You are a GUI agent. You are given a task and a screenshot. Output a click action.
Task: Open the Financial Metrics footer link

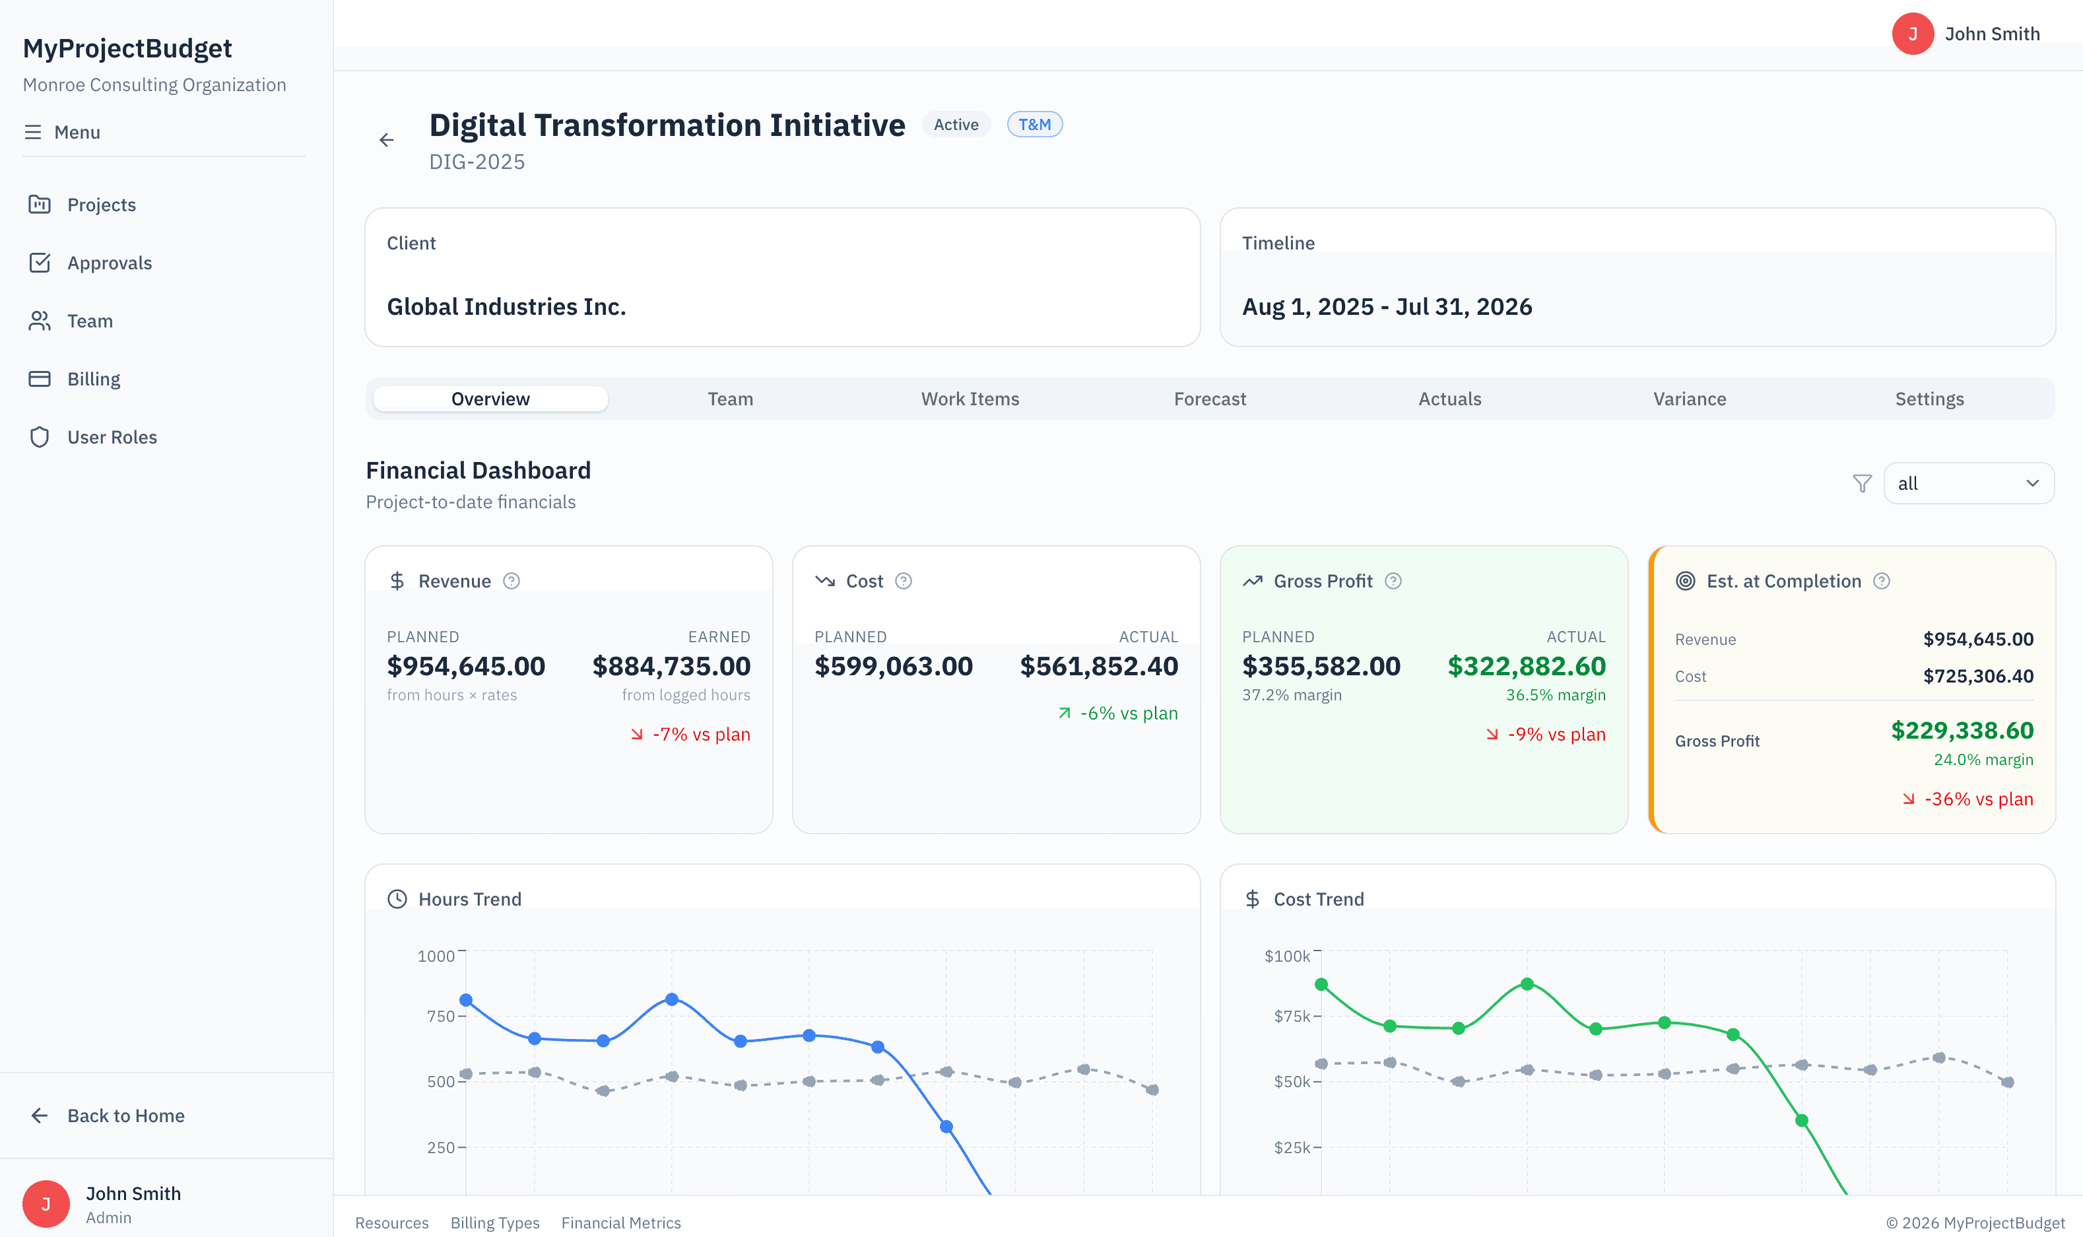pos(620,1222)
